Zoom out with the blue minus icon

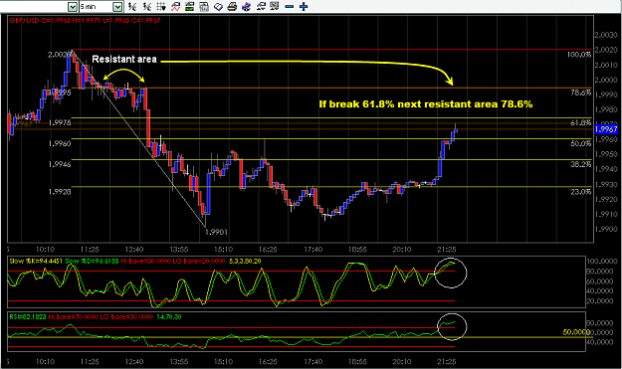click(290, 6)
